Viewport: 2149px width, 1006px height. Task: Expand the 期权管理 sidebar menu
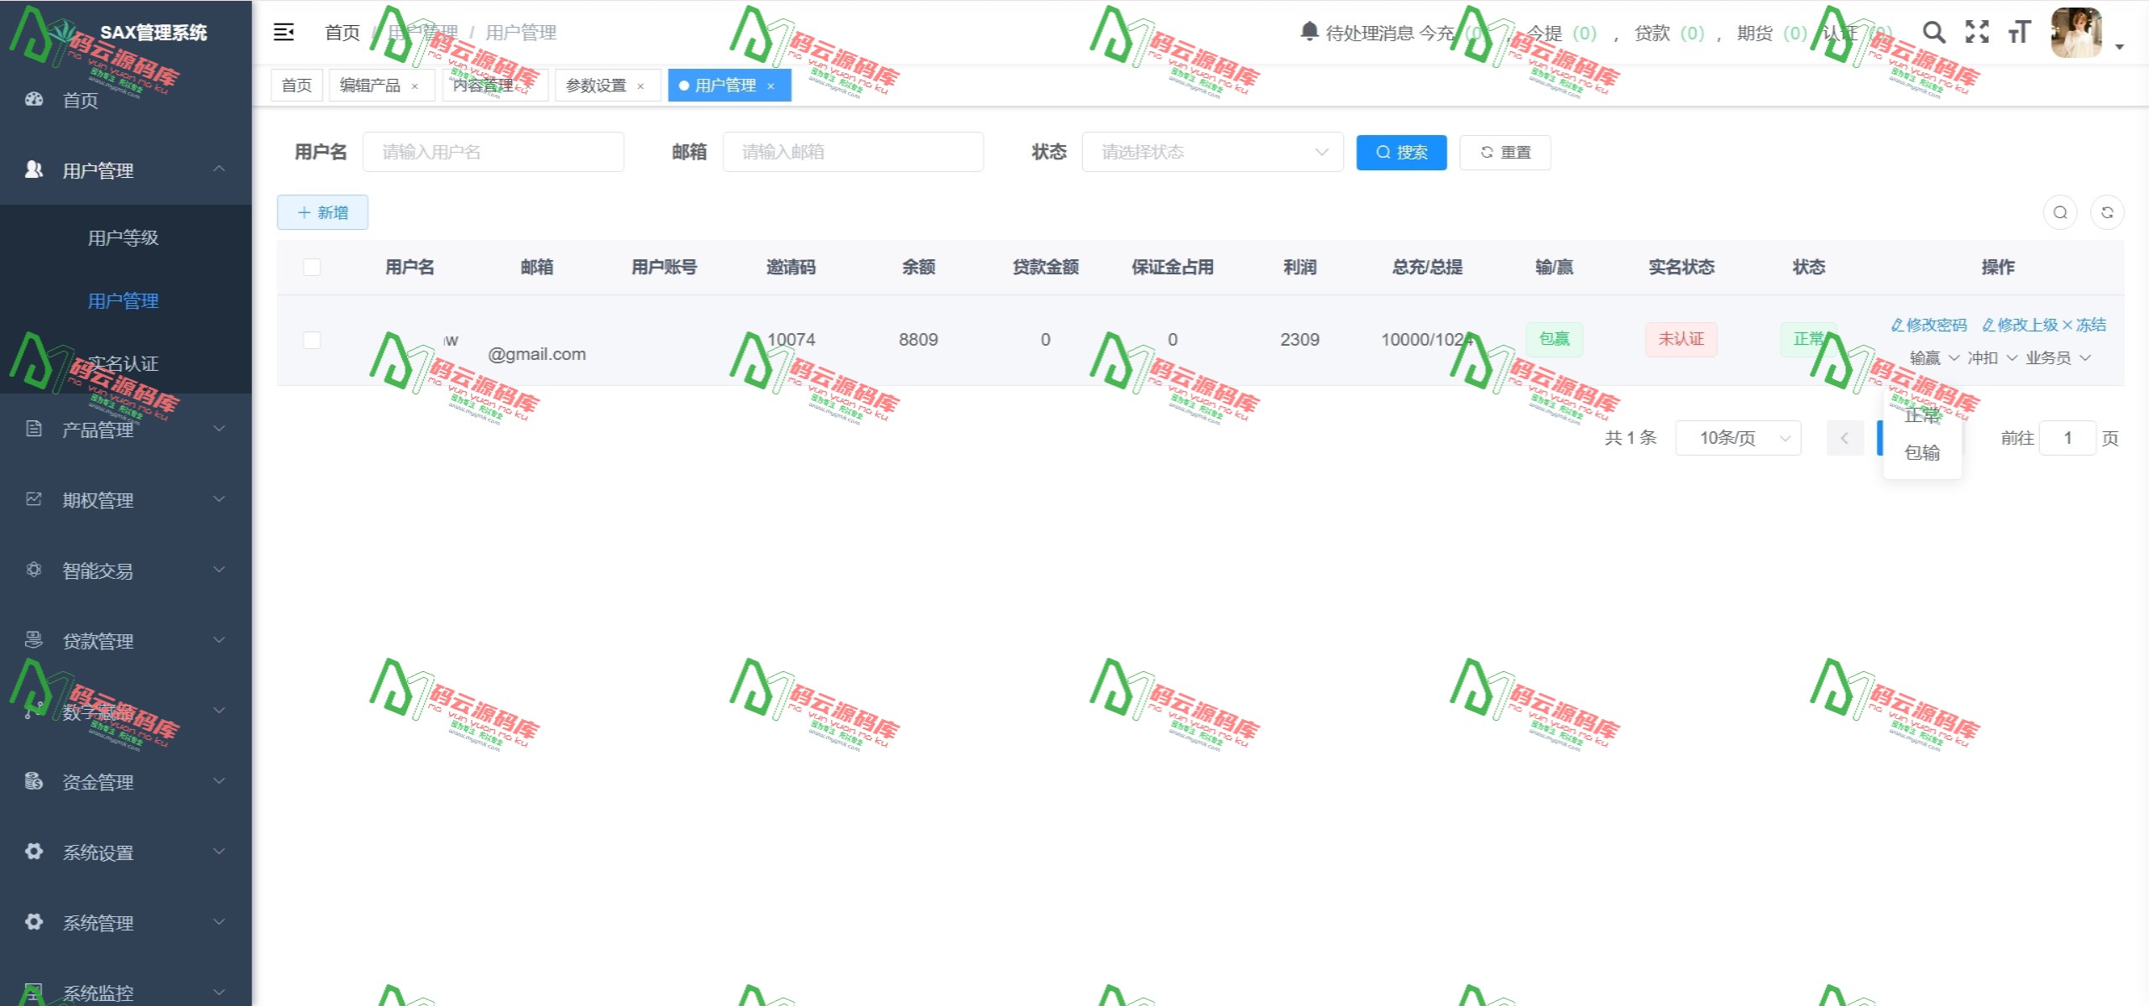219,499
